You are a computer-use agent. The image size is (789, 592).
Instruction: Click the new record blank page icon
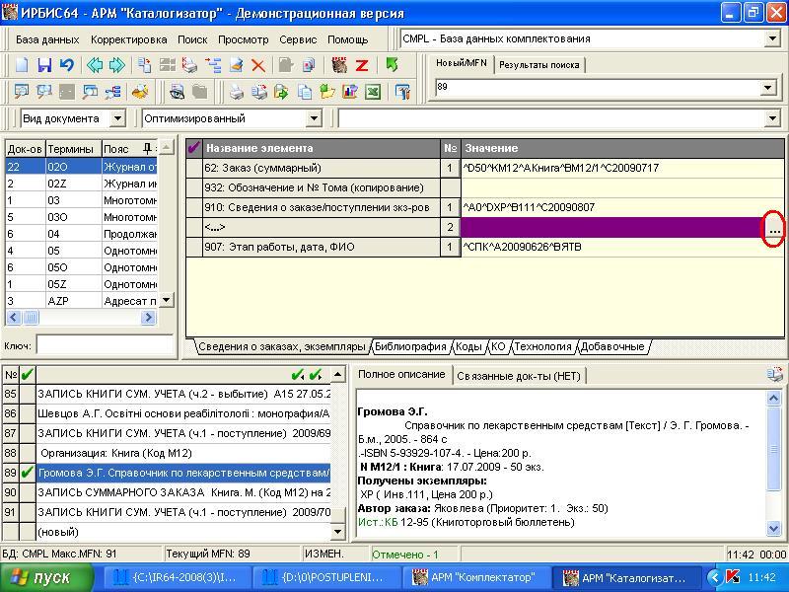tap(22, 65)
